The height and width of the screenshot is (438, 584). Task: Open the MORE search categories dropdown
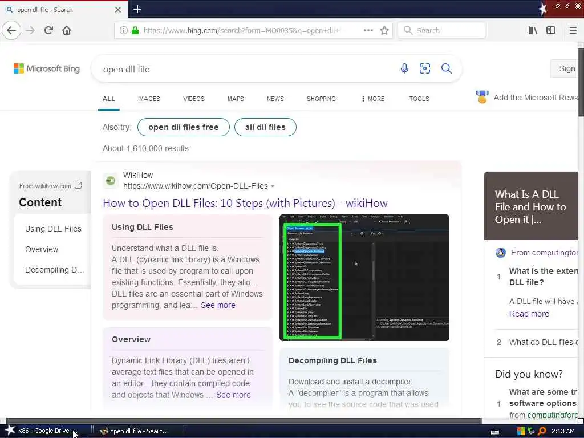pyautogui.click(x=373, y=99)
